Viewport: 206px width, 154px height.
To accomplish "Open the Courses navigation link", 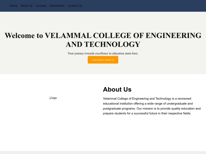I will (41, 6).
